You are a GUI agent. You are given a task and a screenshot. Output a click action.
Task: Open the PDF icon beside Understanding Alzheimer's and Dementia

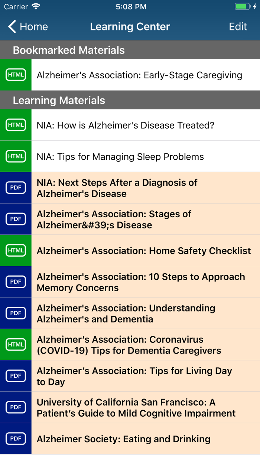pos(16,313)
